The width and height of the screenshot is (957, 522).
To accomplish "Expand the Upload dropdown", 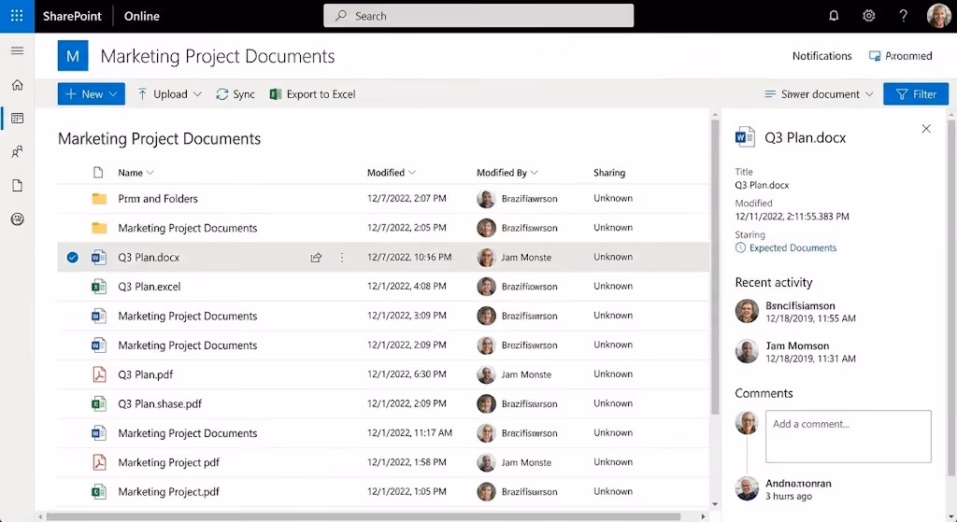I will click(x=197, y=94).
